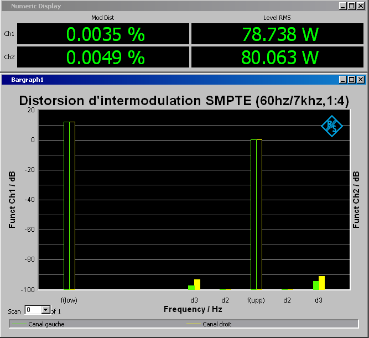The width and height of the screenshot is (369, 338).
Task: Click the Frequency / Hz axis title
Action: pos(193,309)
